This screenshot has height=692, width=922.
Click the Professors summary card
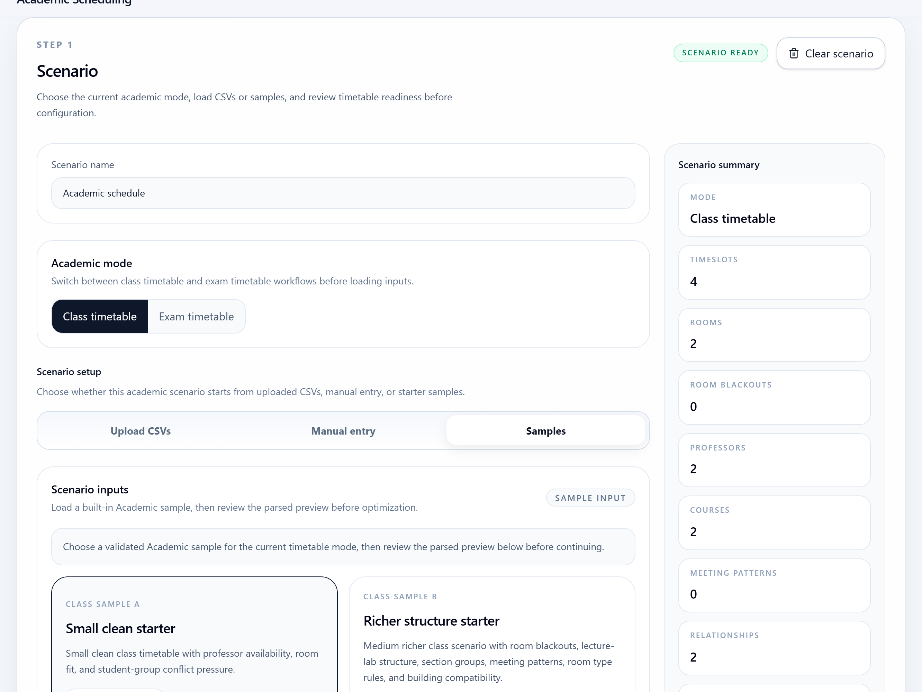tap(774, 461)
